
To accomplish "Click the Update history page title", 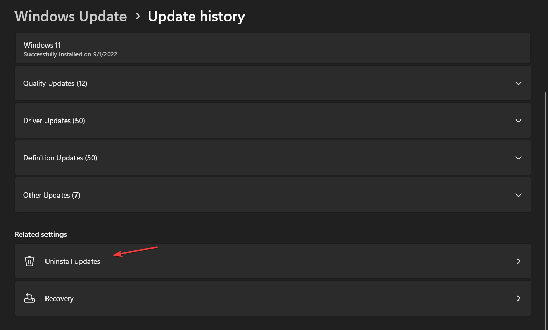I will tap(196, 17).
